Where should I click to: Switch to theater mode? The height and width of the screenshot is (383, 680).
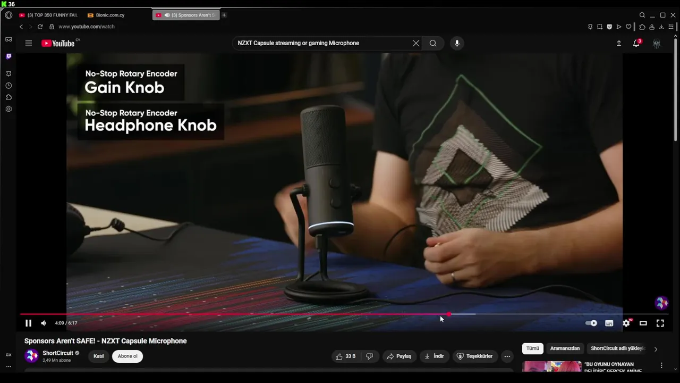pyautogui.click(x=643, y=323)
